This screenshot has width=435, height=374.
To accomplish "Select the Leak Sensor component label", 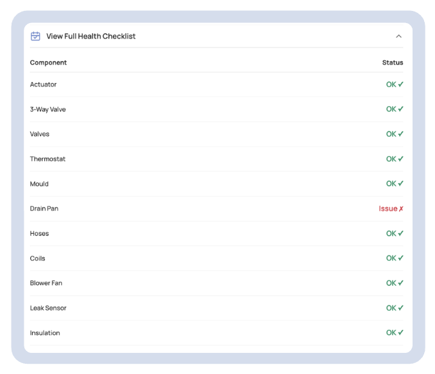I will pos(48,308).
